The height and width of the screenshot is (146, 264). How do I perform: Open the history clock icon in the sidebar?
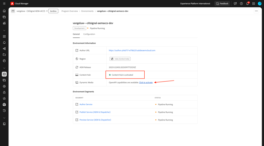pos(4,111)
